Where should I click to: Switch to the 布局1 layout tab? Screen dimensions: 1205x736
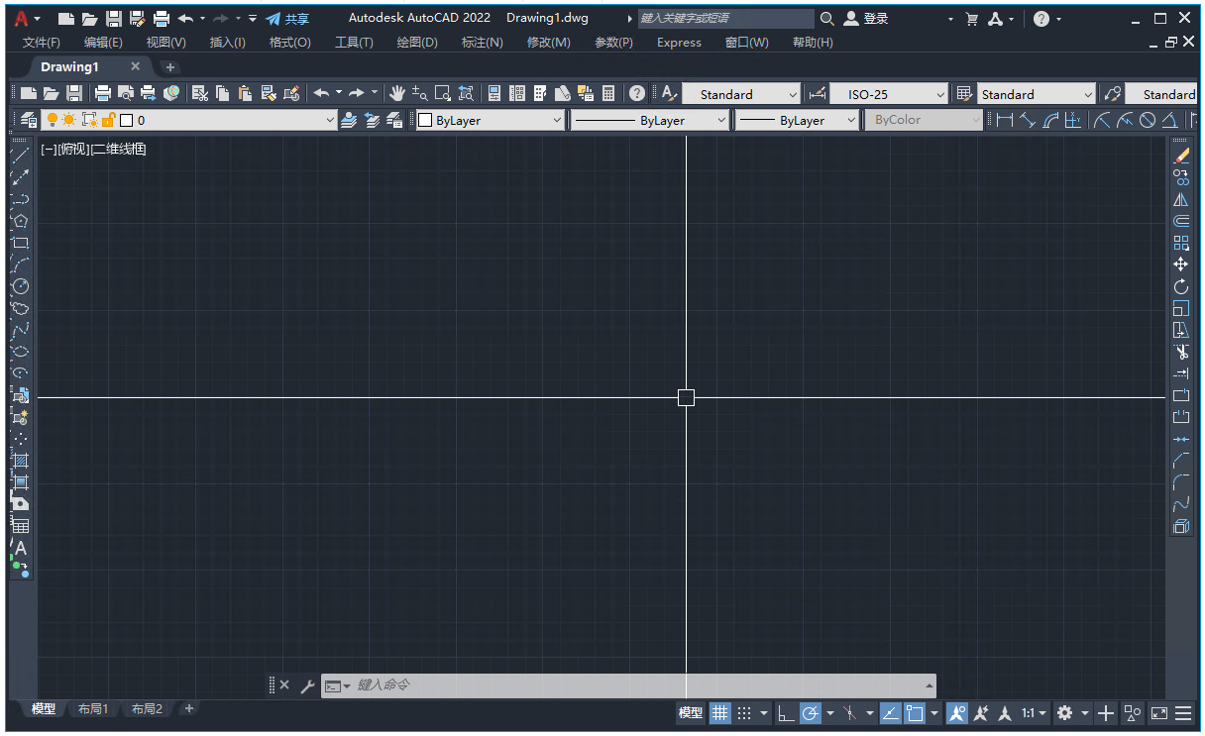(x=92, y=708)
